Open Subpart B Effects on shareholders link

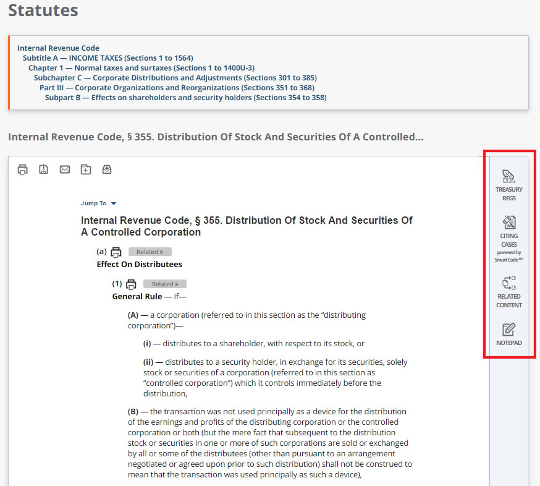(x=185, y=98)
